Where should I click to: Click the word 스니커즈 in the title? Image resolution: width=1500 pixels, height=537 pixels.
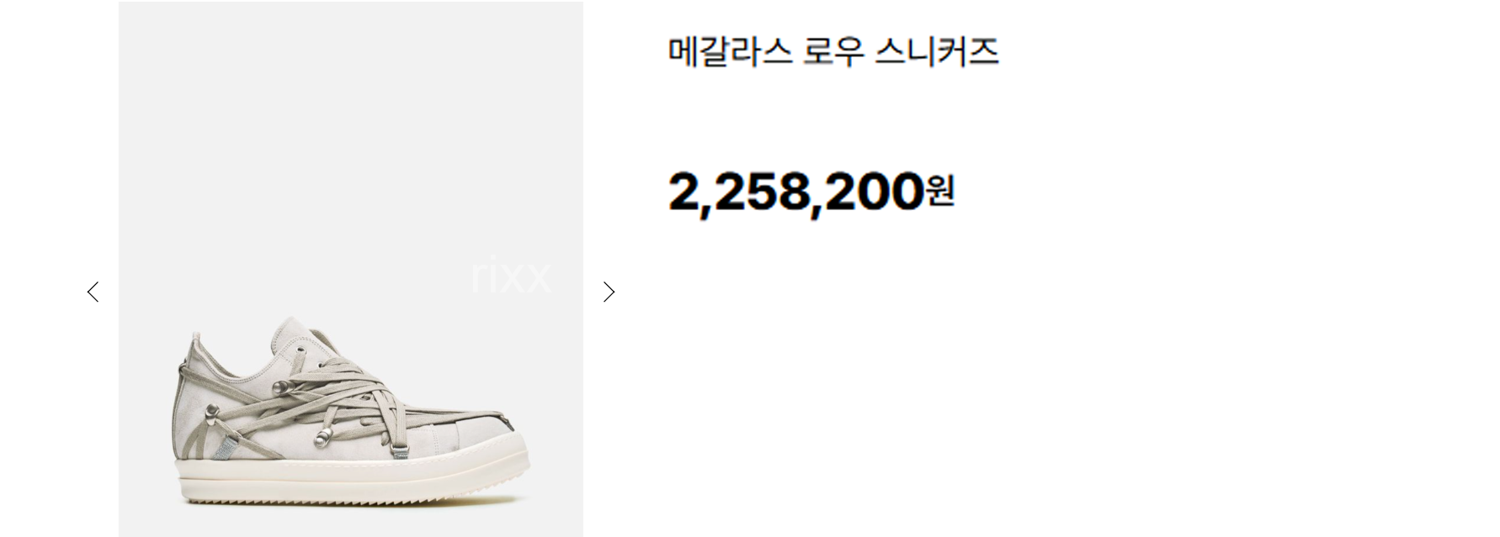[x=937, y=51]
